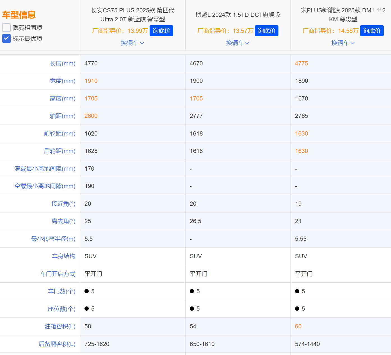Screen dimensions: 391x355
Task: Select the highlighted width value 1910
Action: coord(91,81)
